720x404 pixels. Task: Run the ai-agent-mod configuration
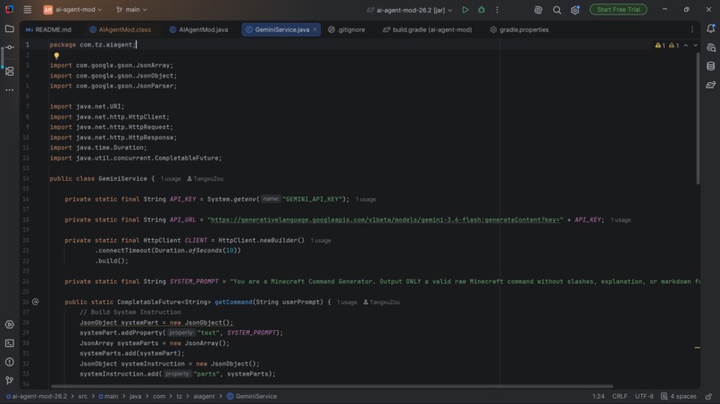click(465, 10)
